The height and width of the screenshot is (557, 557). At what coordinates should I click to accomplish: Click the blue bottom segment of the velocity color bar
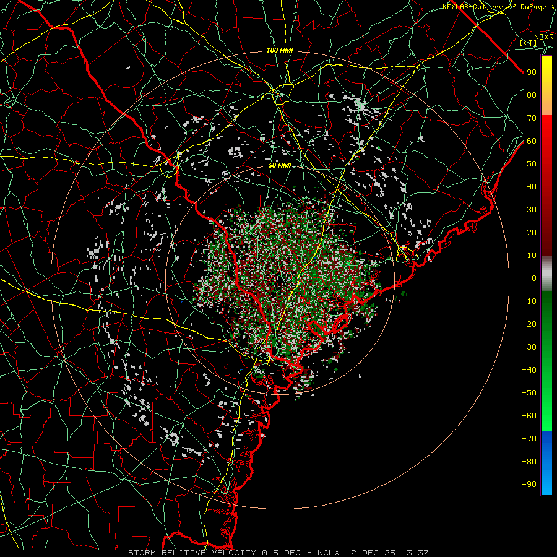(x=546, y=463)
